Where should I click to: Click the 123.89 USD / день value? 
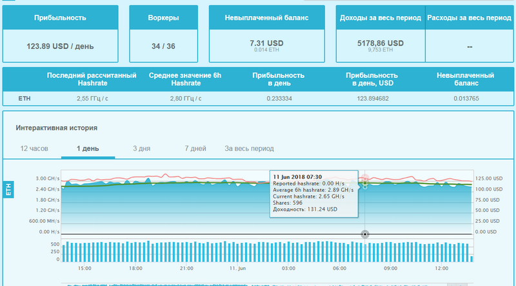[60, 46]
